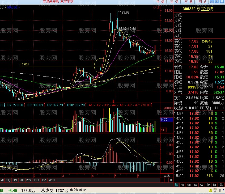Click the X10 volume scale label

(164, 130)
